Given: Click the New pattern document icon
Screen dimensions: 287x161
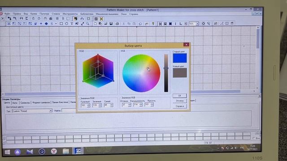Looking at the screenshot, I should [95, 24].
